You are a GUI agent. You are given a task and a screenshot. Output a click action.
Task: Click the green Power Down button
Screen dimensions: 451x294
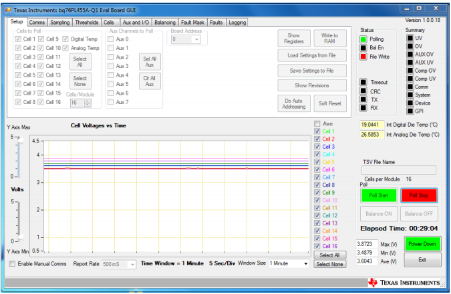(x=422, y=244)
